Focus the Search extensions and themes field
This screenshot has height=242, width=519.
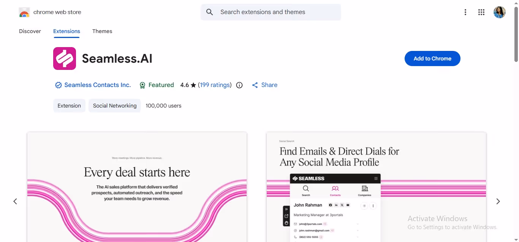click(x=271, y=12)
